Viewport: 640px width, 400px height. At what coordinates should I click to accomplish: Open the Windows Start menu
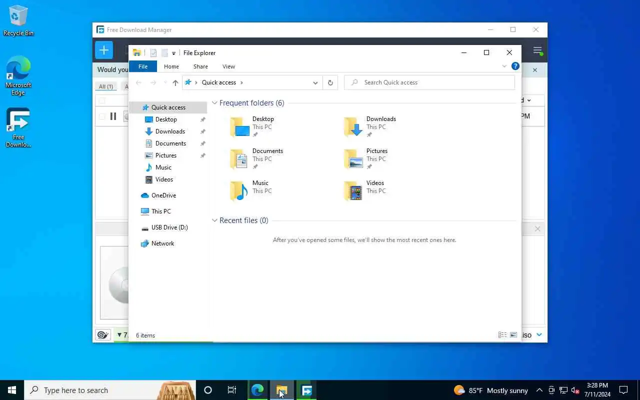(x=12, y=390)
